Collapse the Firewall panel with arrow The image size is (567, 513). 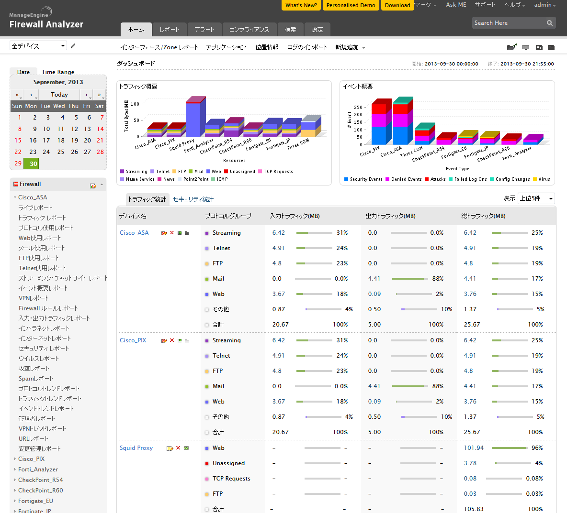coord(102,185)
